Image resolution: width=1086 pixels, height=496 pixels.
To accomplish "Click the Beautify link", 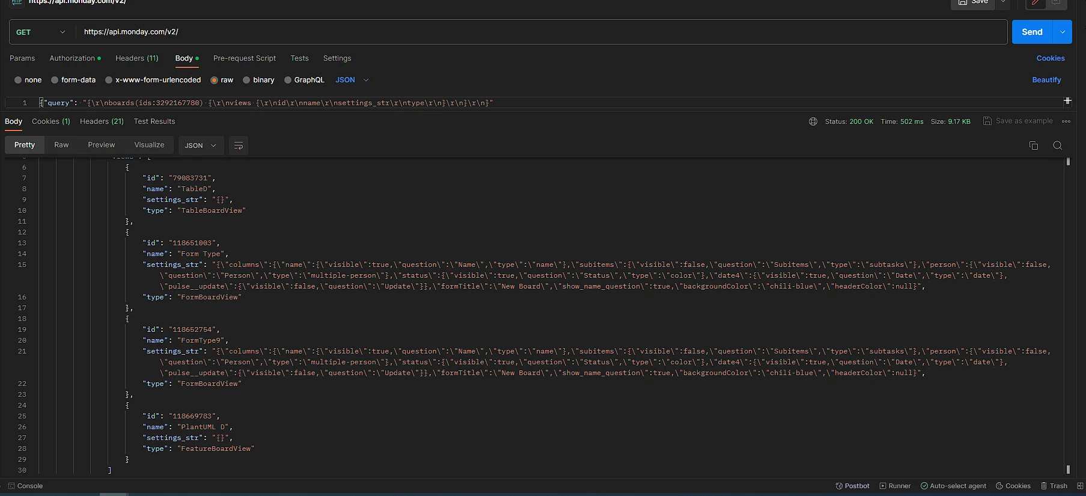I will (x=1046, y=80).
